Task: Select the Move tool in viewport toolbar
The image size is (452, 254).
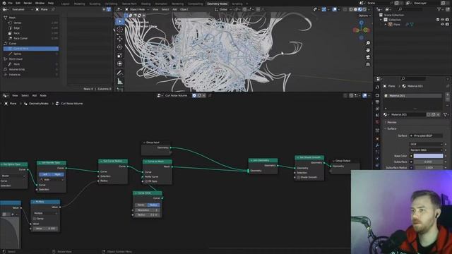Action: coord(120,38)
